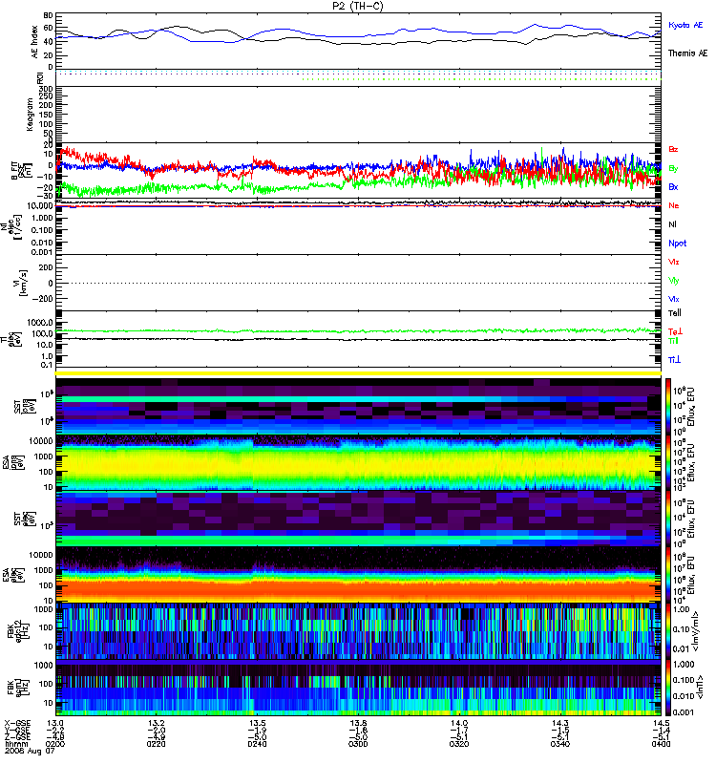
Task: Click the 0220 time axis label
Action: pos(156,744)
